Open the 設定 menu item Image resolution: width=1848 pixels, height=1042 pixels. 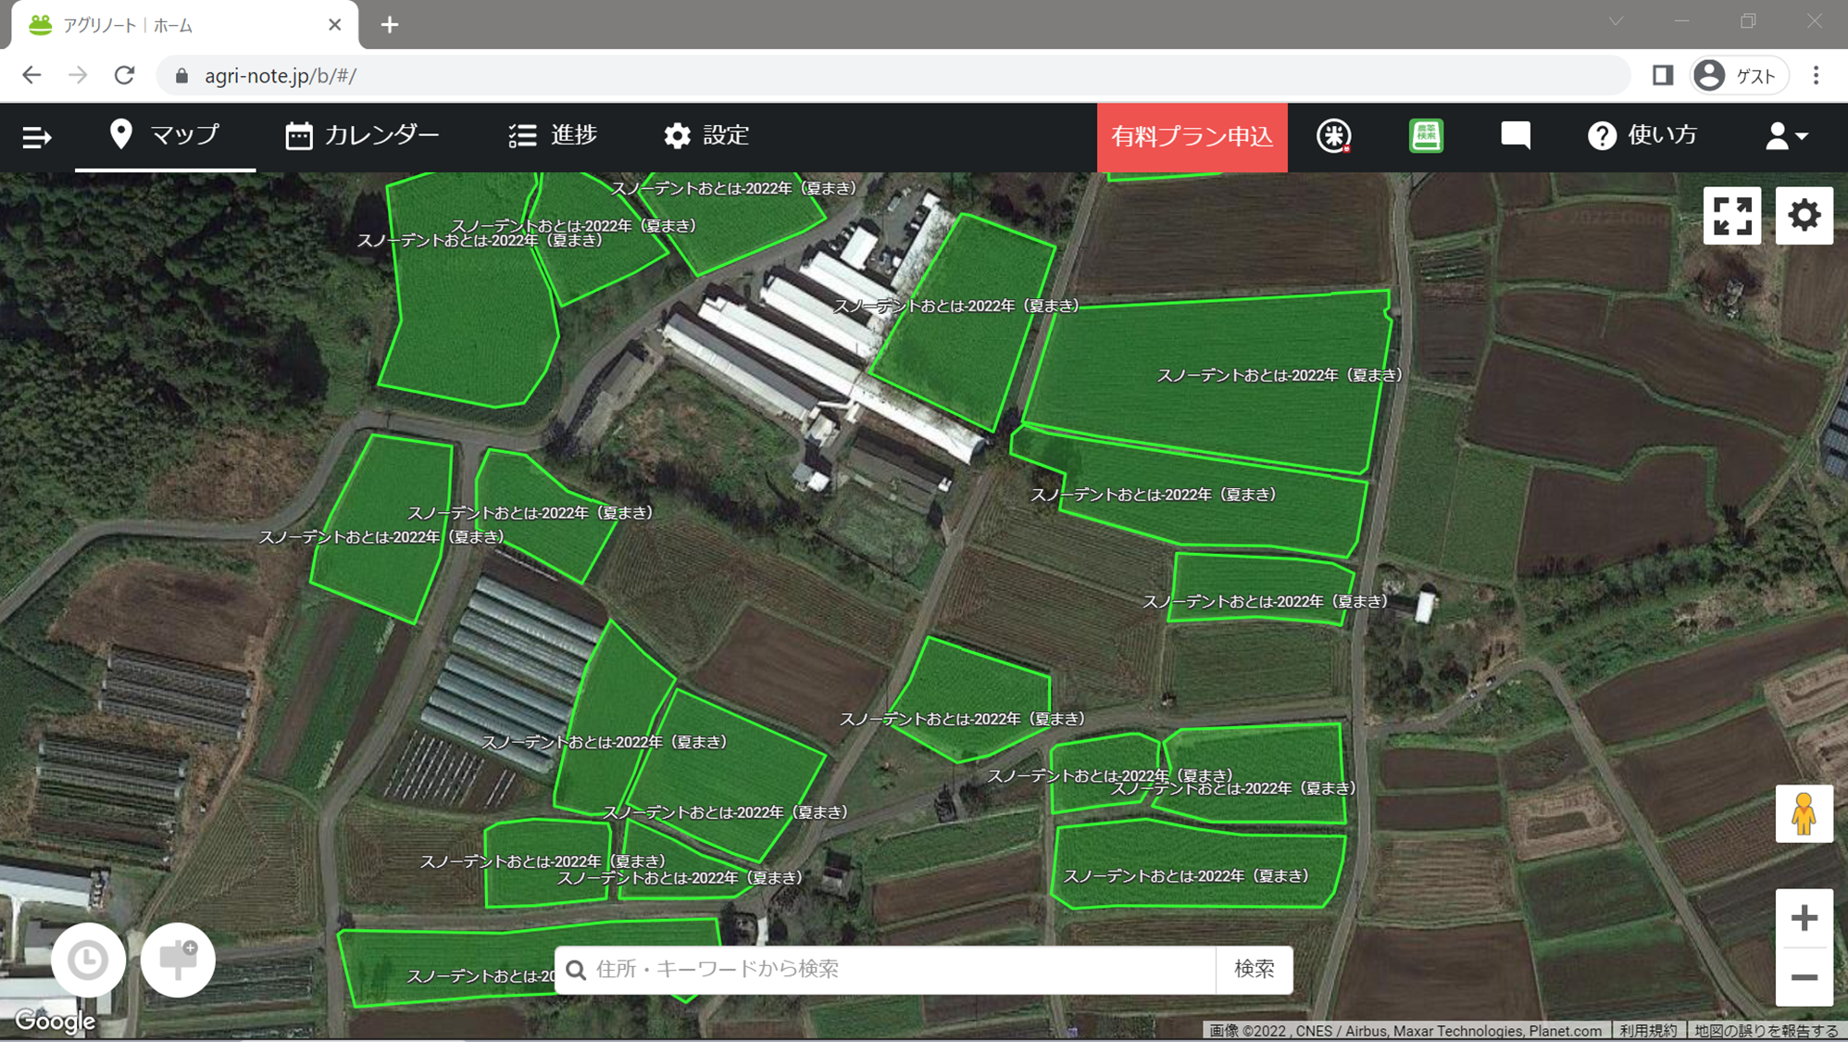coord(706,136)
